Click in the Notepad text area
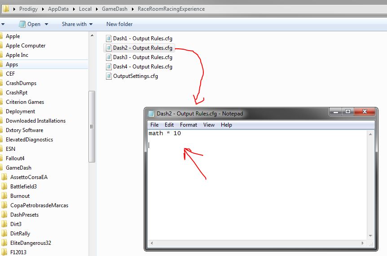Viewport: 387px width, 256px height. 257,184
